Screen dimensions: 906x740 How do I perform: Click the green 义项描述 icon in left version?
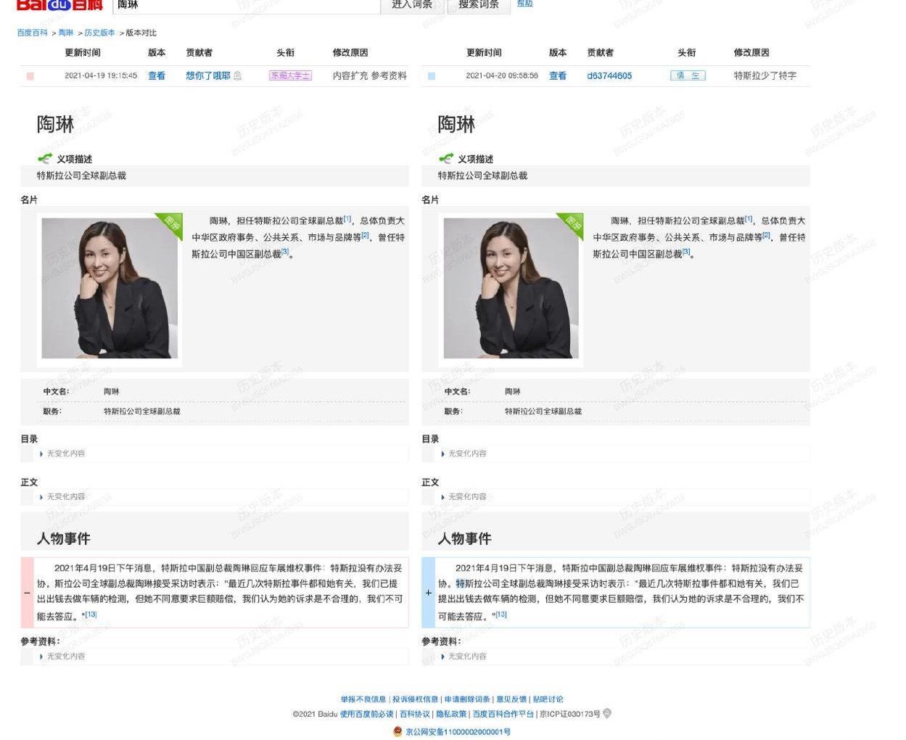click(45, 158)
